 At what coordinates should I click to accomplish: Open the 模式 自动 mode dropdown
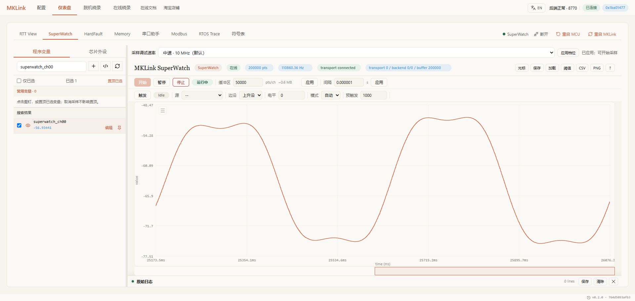(331, 95)
